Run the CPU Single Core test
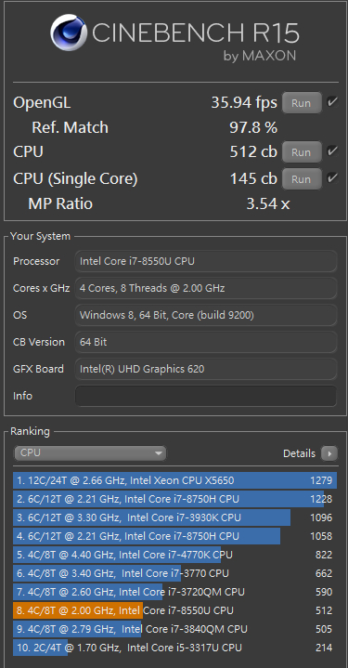Screen dimensions: 348x668 coord(302,179)
